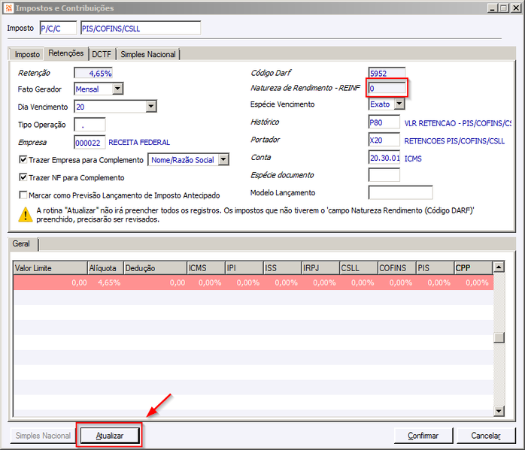Click the grid scroll up arrow

coord(499,267)
